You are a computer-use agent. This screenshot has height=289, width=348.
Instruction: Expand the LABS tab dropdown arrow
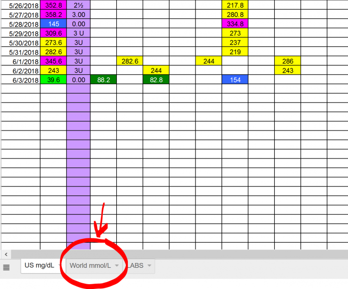[x=149, y=266]
